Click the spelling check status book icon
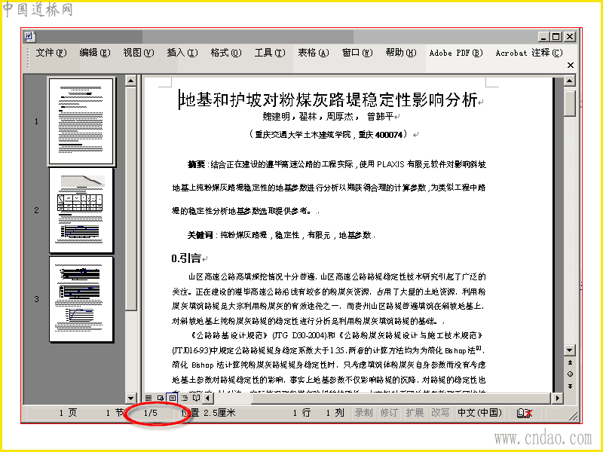The image size is (603, 452). pyautogui.click(x=525, y=413)
